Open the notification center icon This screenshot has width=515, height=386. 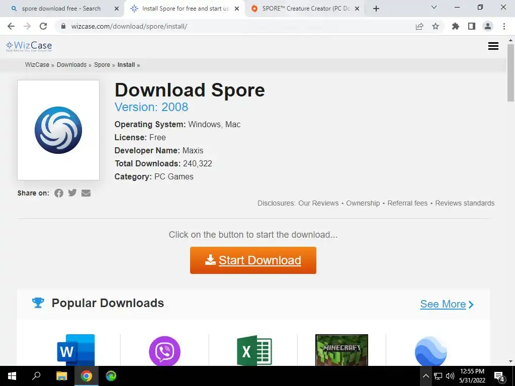pyautogui.click(x=499, y=376)
